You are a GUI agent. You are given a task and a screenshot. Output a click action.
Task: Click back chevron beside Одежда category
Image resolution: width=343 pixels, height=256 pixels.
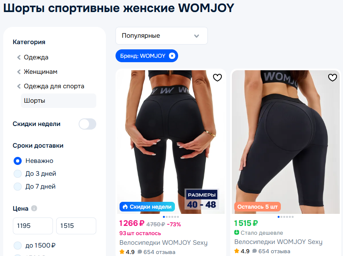(x=19, y=57)
